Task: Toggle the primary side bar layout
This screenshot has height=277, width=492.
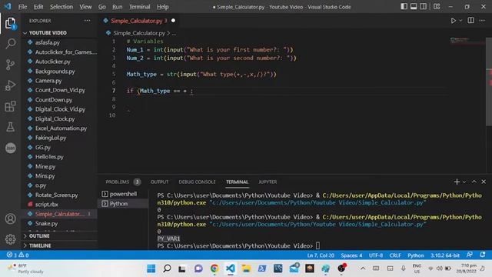Action: point(404,7)
